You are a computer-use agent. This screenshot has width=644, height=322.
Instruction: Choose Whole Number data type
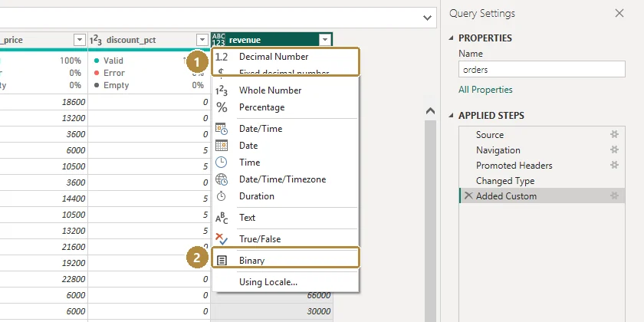[285, 90]
